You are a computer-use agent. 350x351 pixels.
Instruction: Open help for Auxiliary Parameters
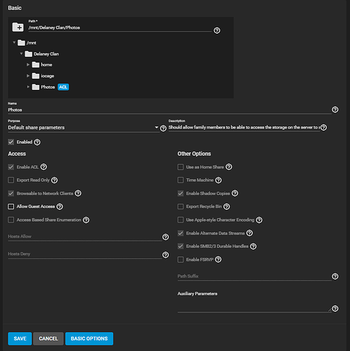(x=335, y=308)
